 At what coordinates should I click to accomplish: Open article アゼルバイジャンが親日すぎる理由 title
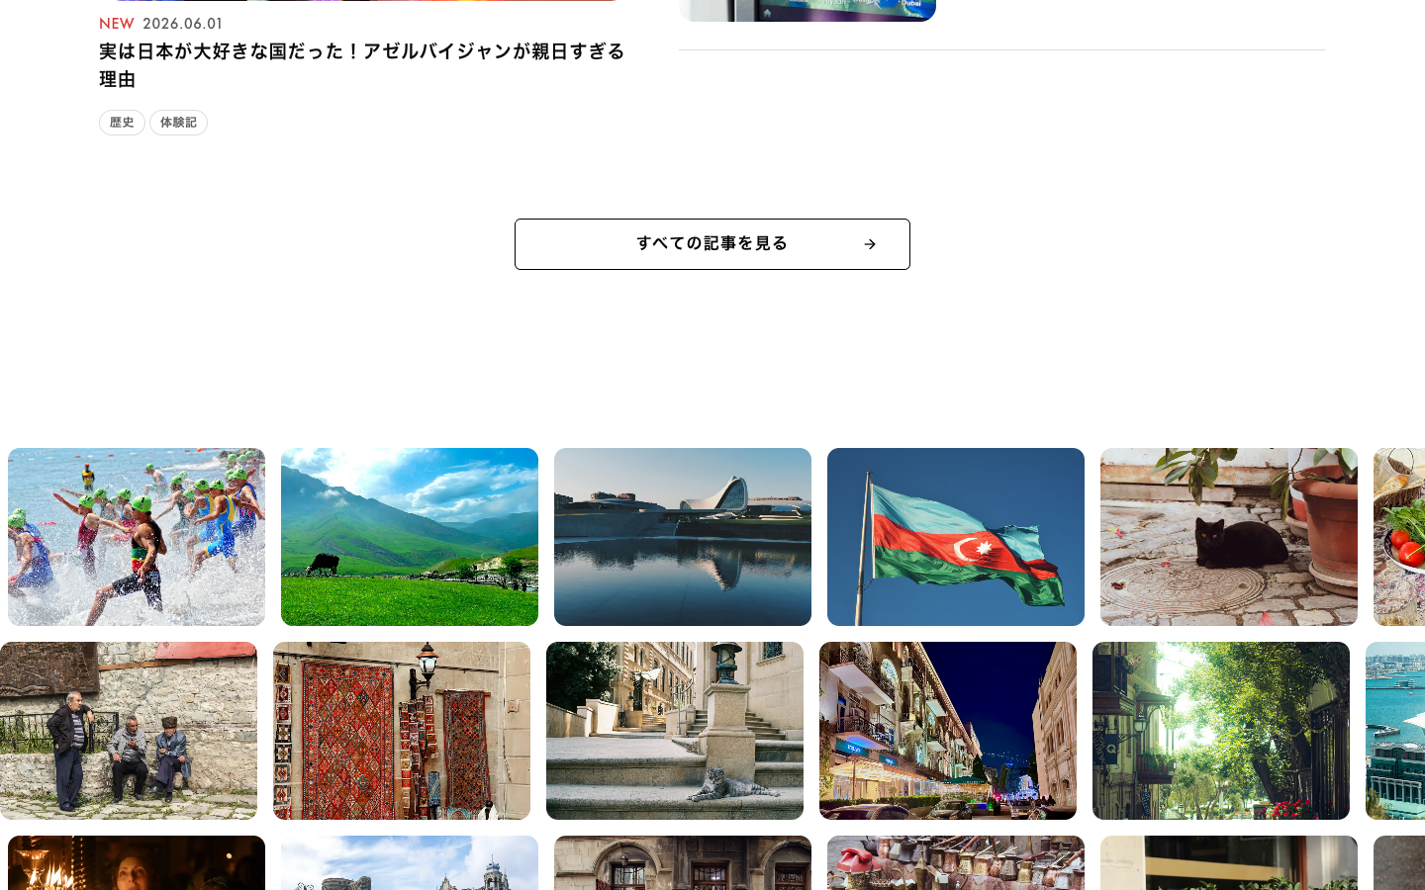pos(362,64)
